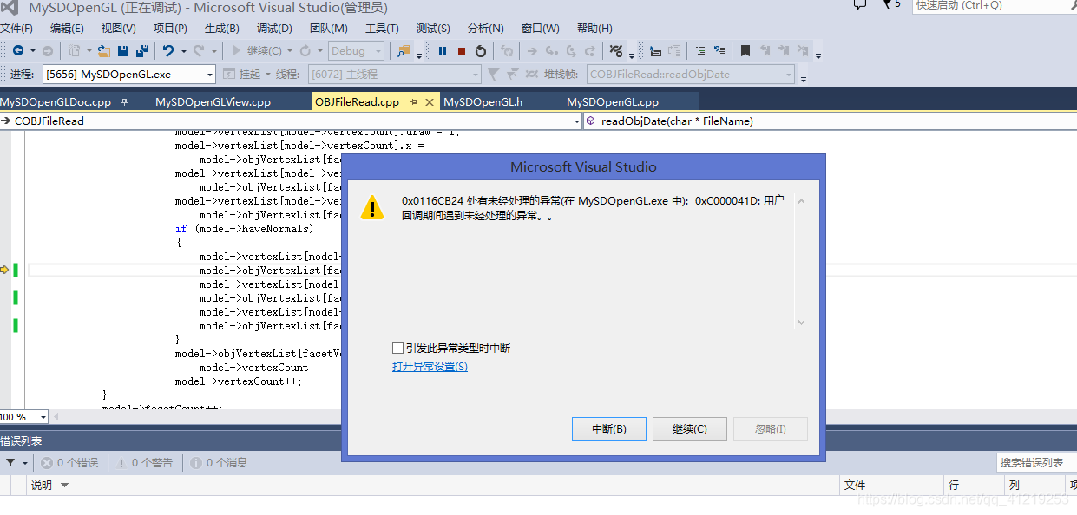
Task: Open the thread [6072] dropdown
Action: click(475, 75)
